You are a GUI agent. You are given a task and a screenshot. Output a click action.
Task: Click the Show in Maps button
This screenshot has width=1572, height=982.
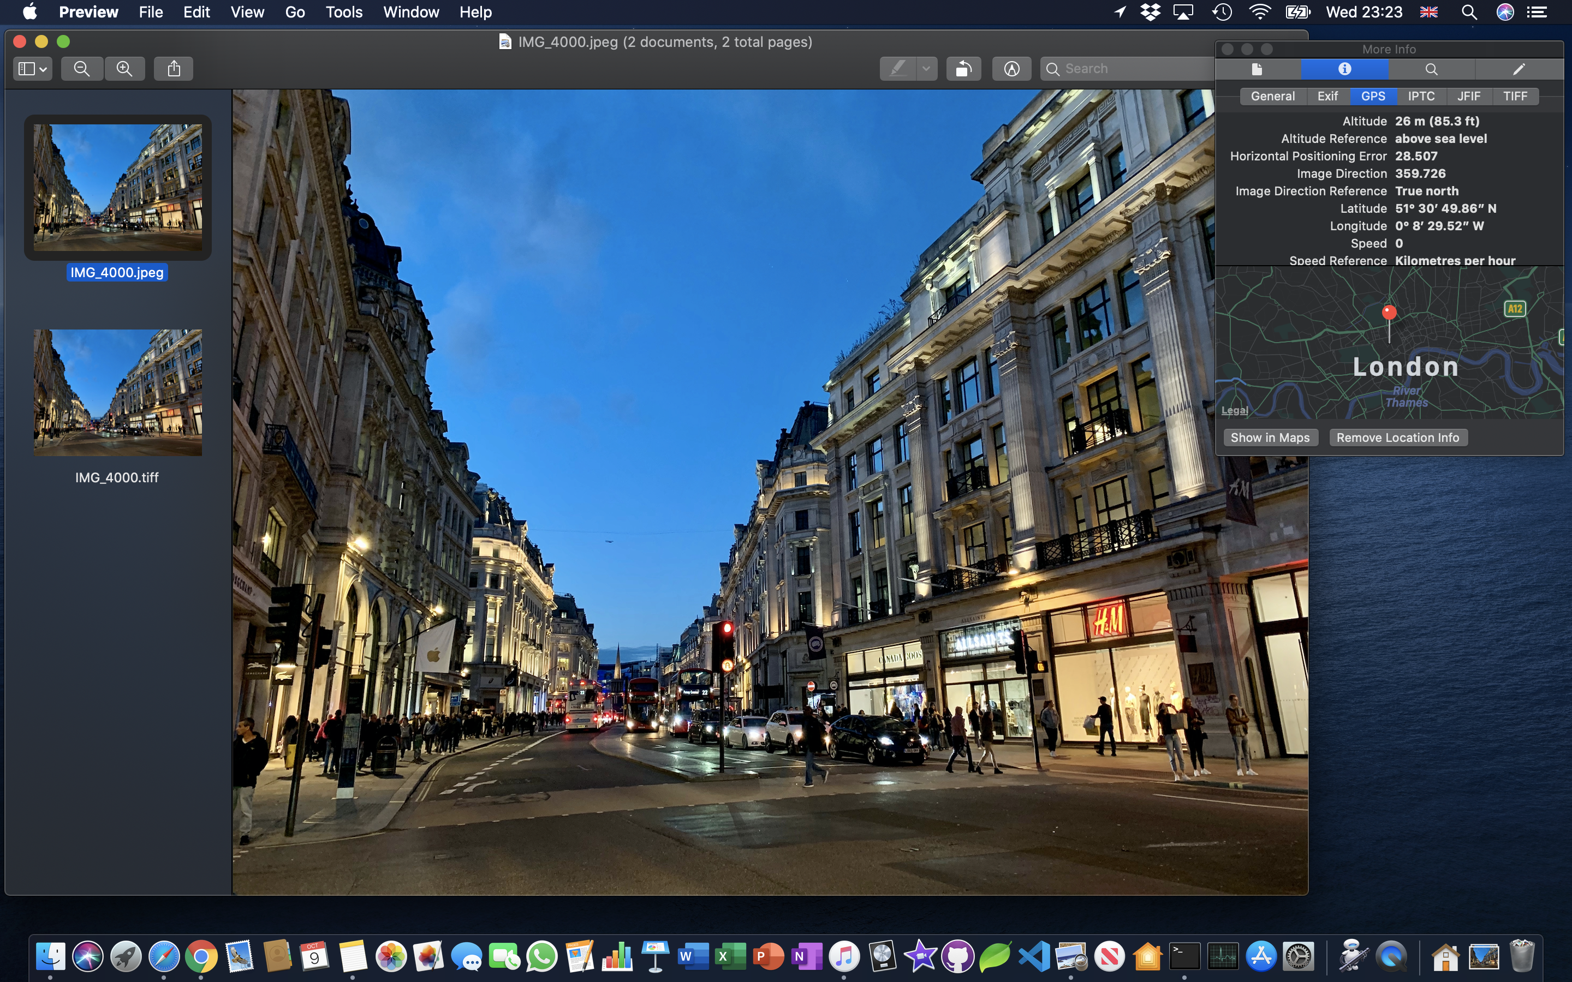click(1270, 438)
